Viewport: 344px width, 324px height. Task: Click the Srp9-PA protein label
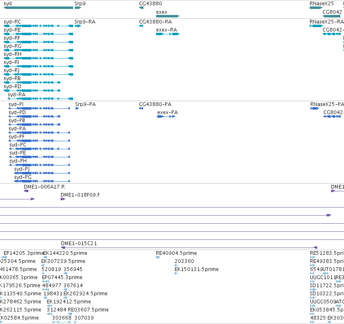[86, 104]
